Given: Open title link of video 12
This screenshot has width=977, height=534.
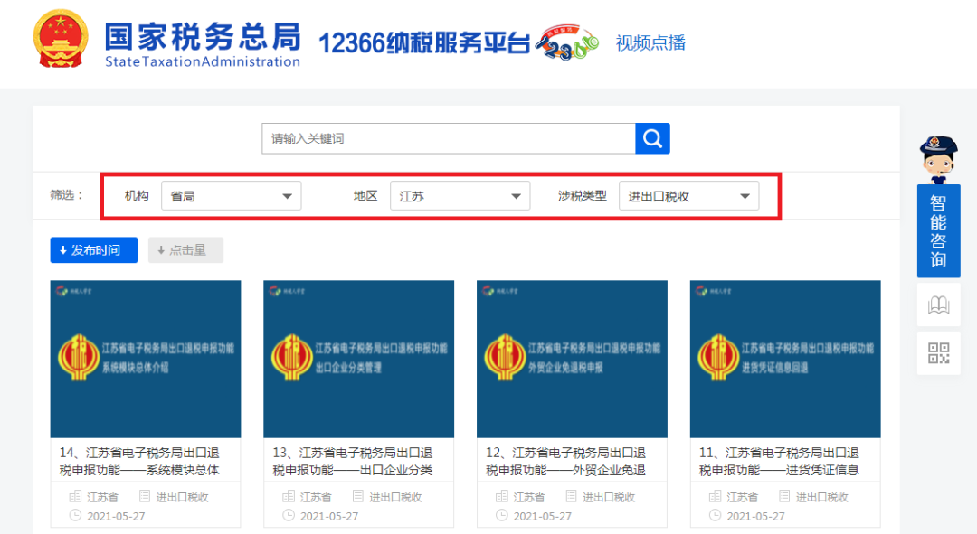Looking at the screenshot, I should 565,461.
